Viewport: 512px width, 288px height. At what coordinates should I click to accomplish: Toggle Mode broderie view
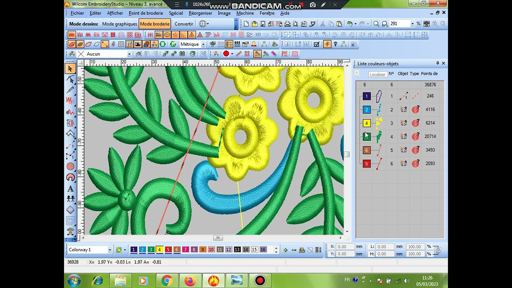click(x=155, y=24)
